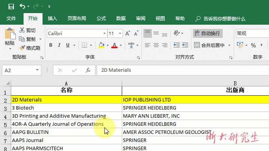Open the 数据 ribbon tab

click(x=121, y=18)
